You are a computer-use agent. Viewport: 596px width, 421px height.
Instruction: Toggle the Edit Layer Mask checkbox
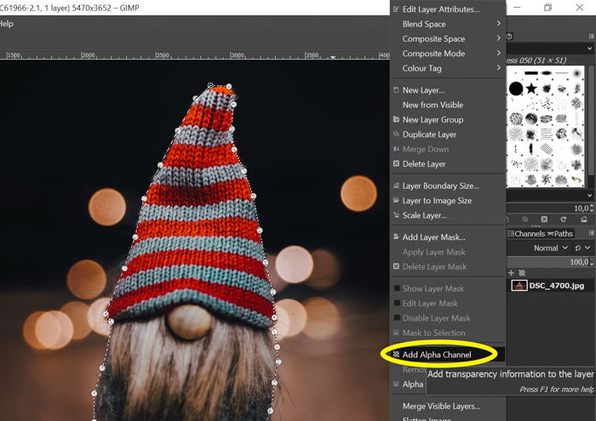coord(396,304)
